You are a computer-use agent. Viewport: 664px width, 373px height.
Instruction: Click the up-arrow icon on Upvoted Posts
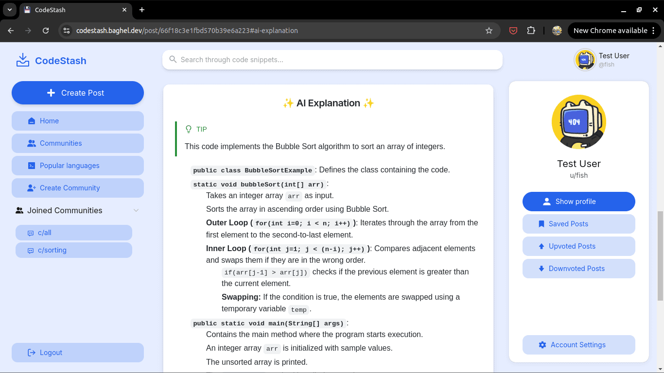(542, 246)
